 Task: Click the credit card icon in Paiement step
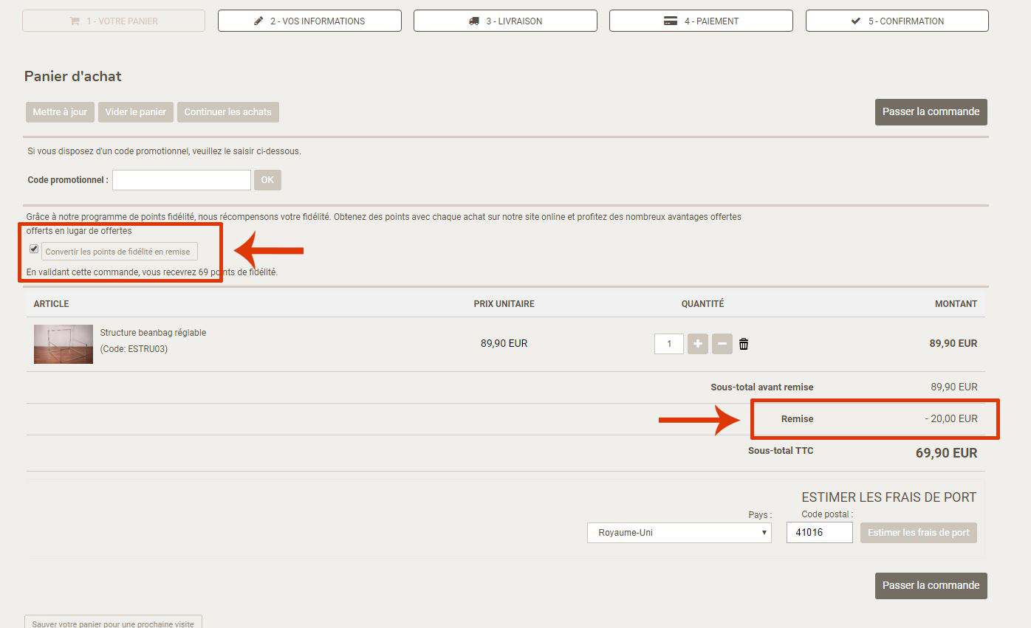(x=671, y=21)
